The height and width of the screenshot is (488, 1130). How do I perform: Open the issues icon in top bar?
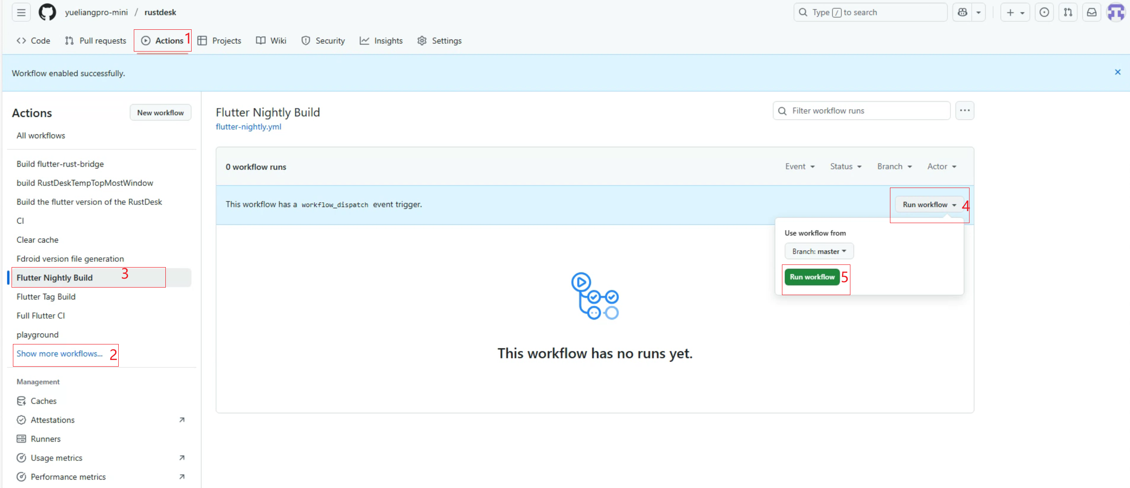(1044, 12)
